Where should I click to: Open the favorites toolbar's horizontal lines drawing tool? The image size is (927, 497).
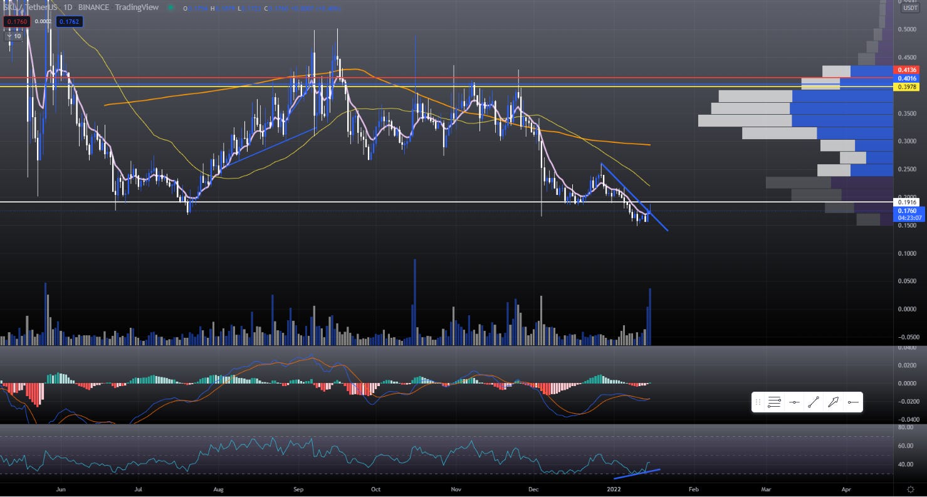click(x=774, y=402)
